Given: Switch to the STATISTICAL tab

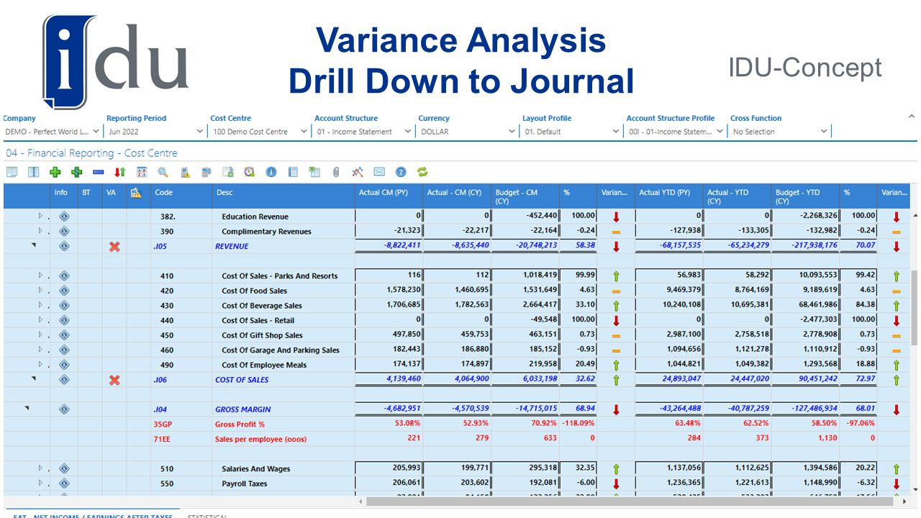Looking at the screenshot, I should [x=208, y=516].
